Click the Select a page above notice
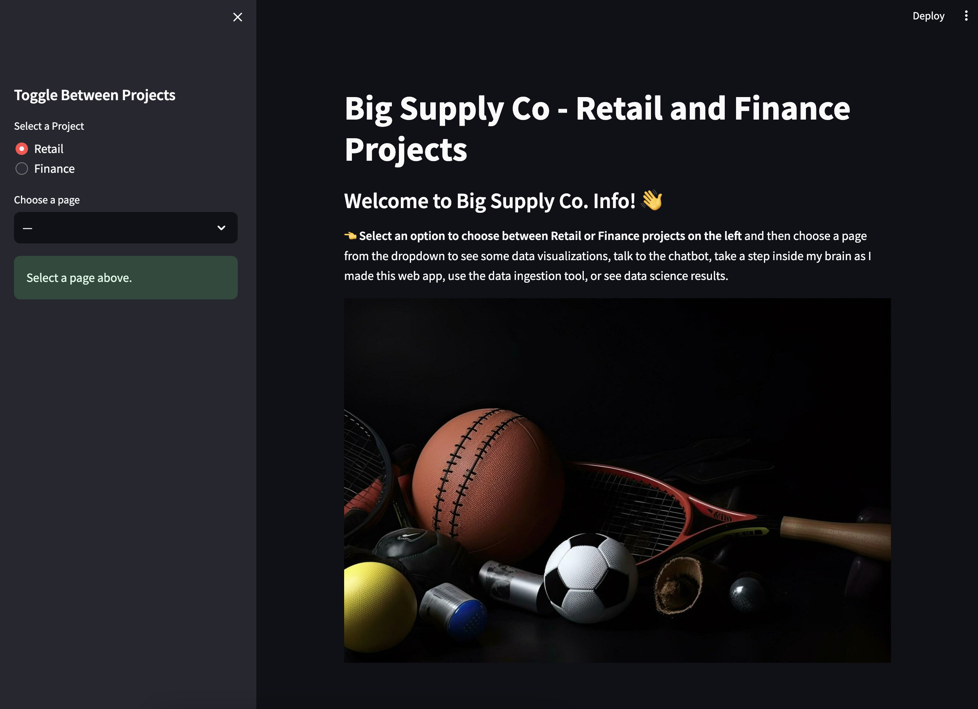978x709 pixels. (125, 278)
